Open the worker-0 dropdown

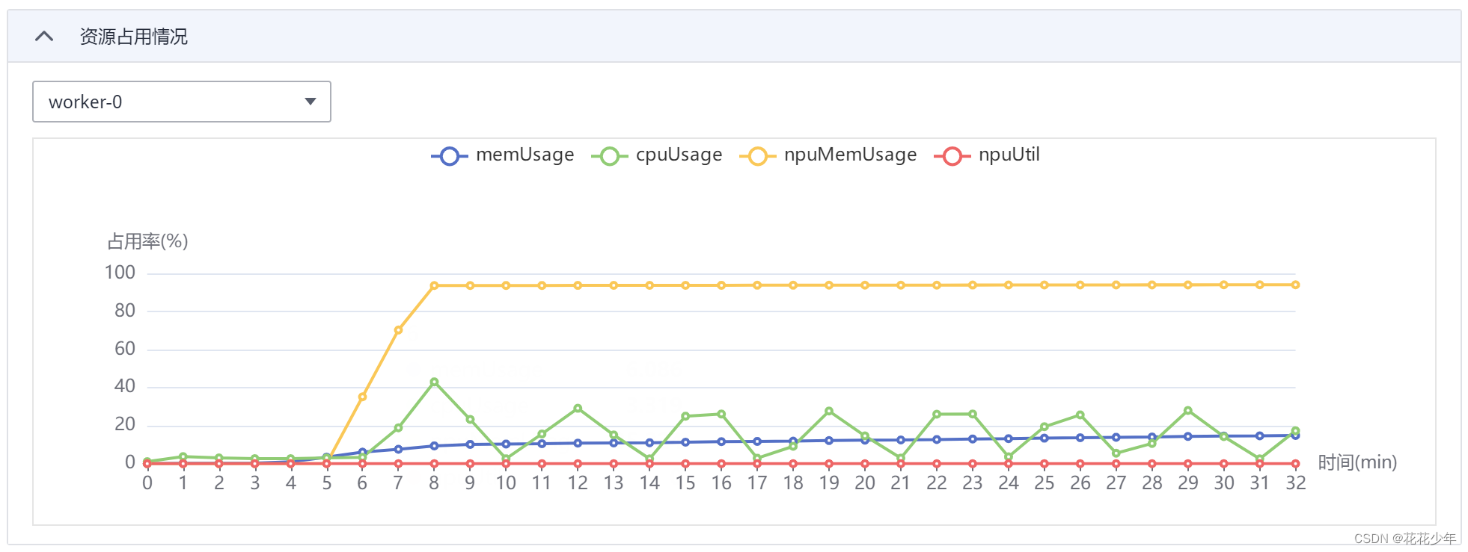click(182, 102)
